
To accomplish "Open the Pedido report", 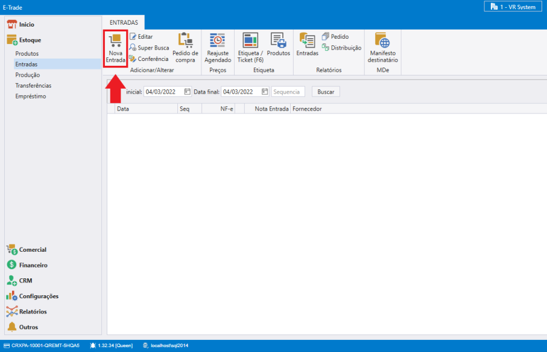I will [x=335, y=36].
